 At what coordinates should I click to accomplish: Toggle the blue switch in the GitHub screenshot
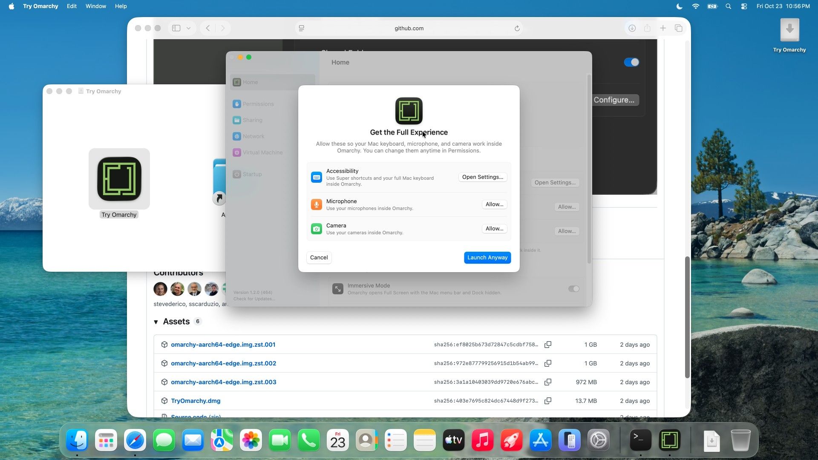(x=631, y=62)
